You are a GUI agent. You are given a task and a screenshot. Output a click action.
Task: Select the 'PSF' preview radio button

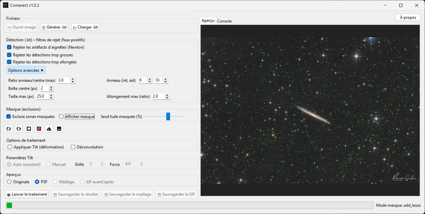(x=37, y=182)
